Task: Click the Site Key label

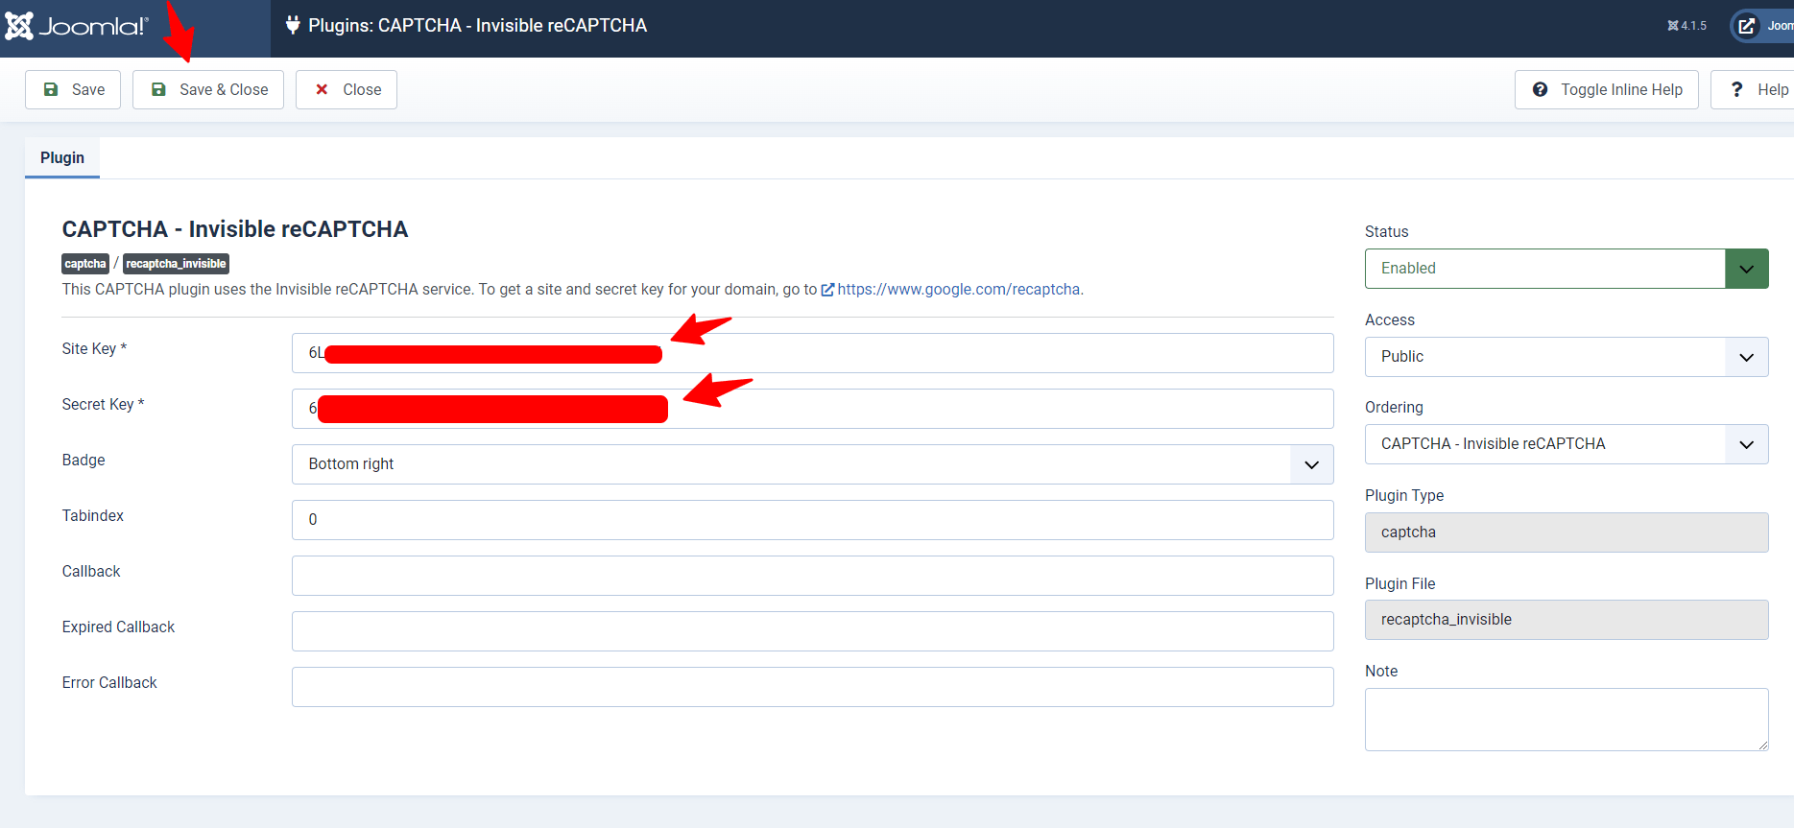Action: (x=94, y=348)
